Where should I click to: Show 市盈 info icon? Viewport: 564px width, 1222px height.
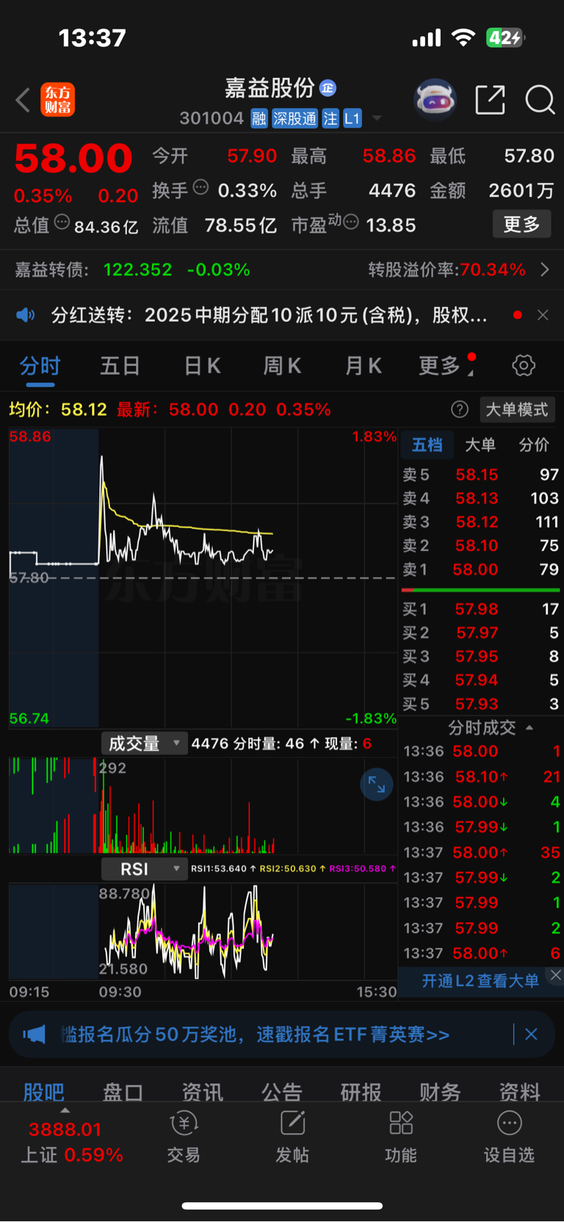pyautogui.click(x=351, y=222)
